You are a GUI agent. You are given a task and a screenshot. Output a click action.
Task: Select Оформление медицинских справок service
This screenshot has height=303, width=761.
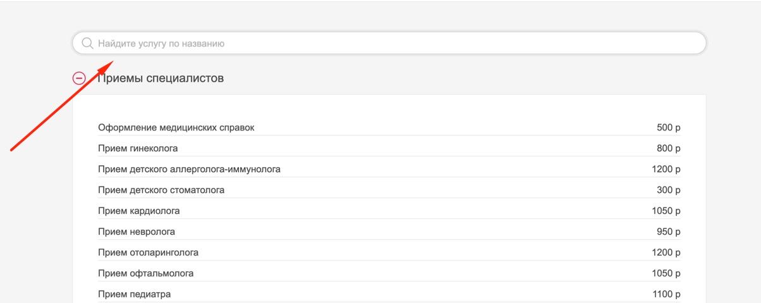(176, 128)
